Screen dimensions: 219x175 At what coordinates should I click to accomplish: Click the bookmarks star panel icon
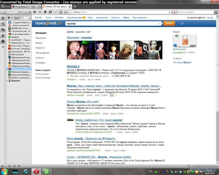(3, 12)
